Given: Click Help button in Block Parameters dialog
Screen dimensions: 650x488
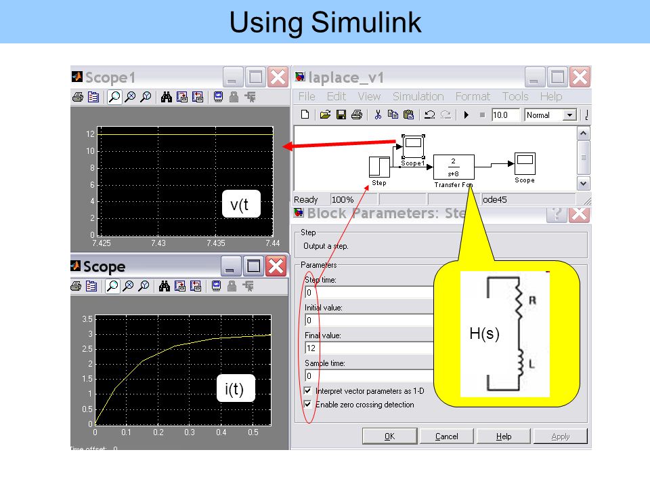Looking at the screenshot, I should point(504,436).
